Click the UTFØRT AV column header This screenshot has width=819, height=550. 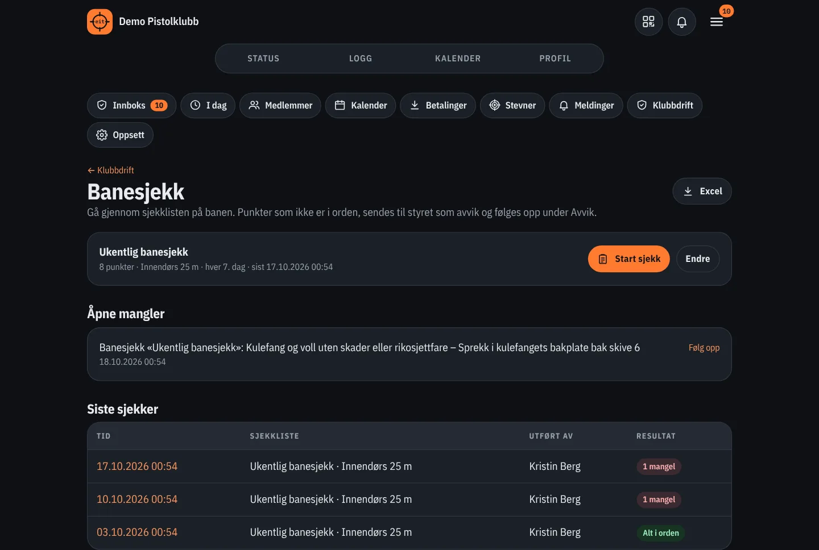(551, 436)
